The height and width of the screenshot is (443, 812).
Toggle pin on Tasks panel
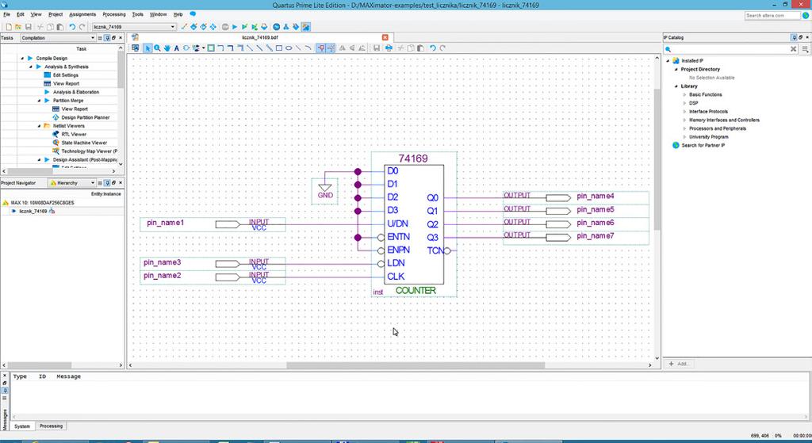pos(107,38)
